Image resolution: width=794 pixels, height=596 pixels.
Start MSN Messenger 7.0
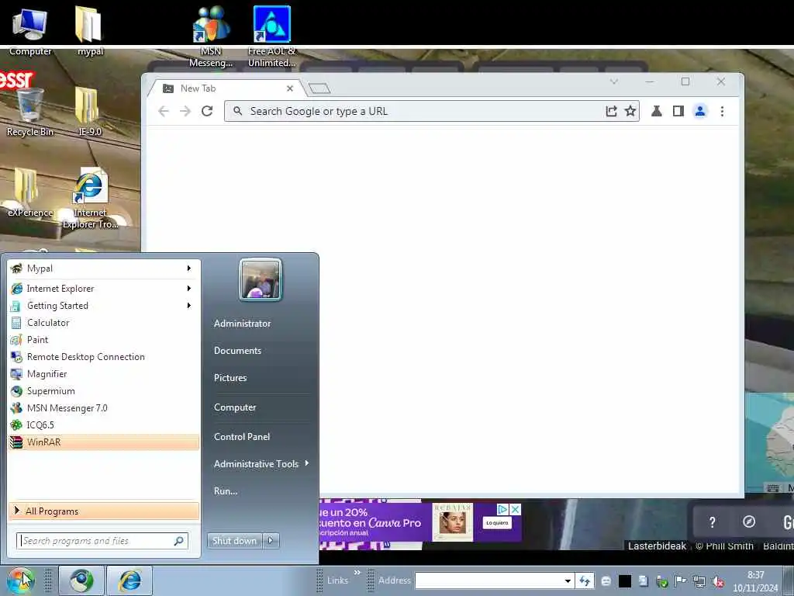[x=104, y=408]
